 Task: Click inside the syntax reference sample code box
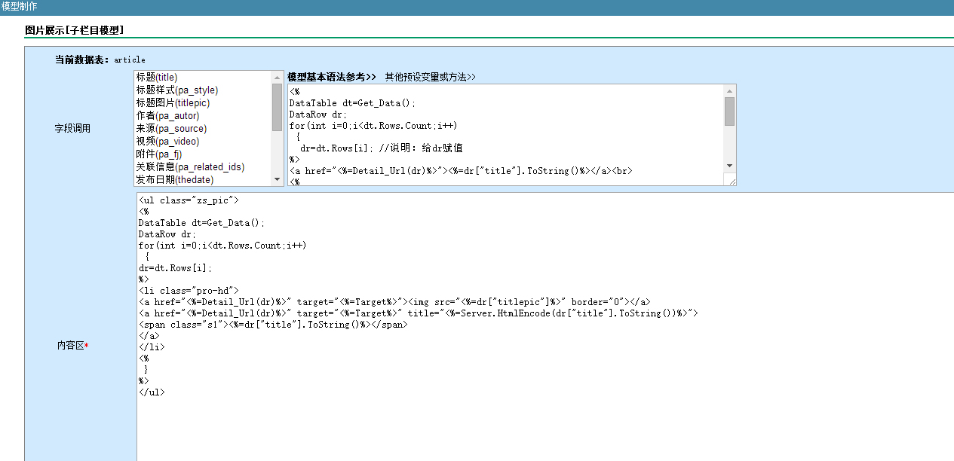pos(498,134)
